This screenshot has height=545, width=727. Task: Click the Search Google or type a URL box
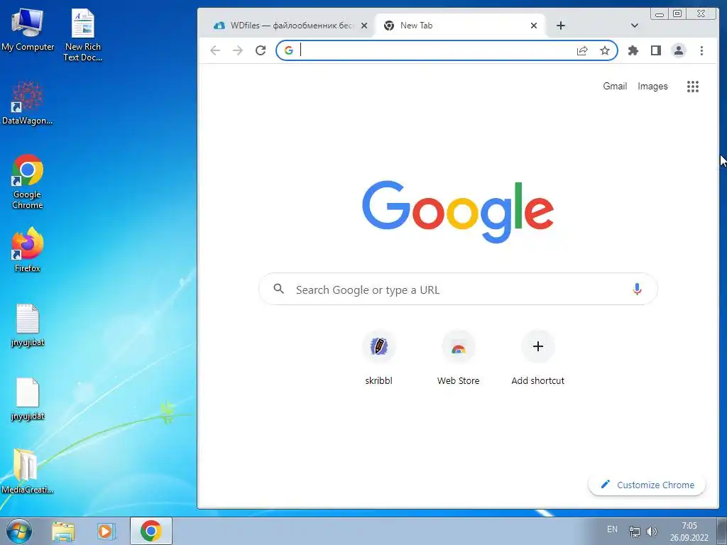[x=458, y=290]
